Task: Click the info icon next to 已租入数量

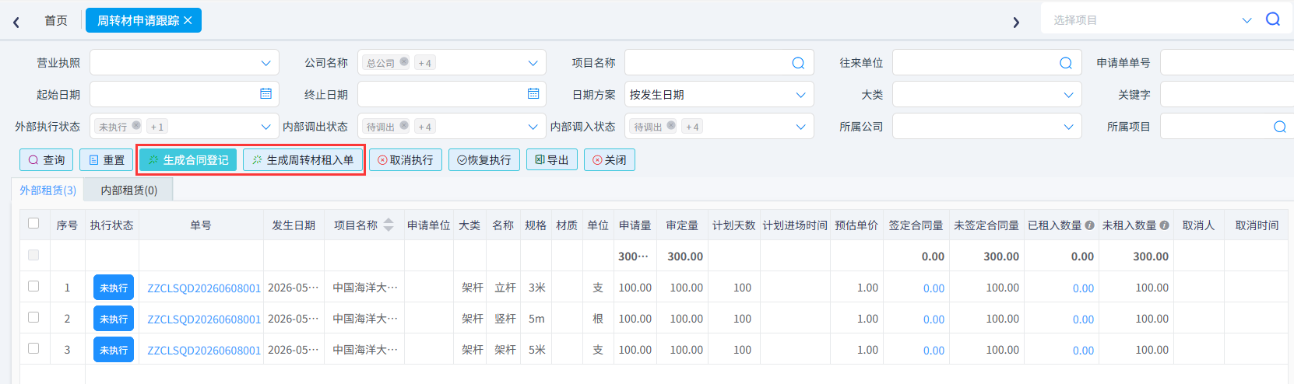Action: [1089, 225]
